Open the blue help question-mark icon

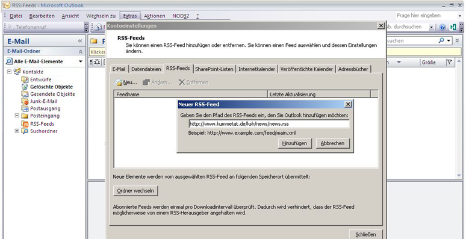coord(443,27)
